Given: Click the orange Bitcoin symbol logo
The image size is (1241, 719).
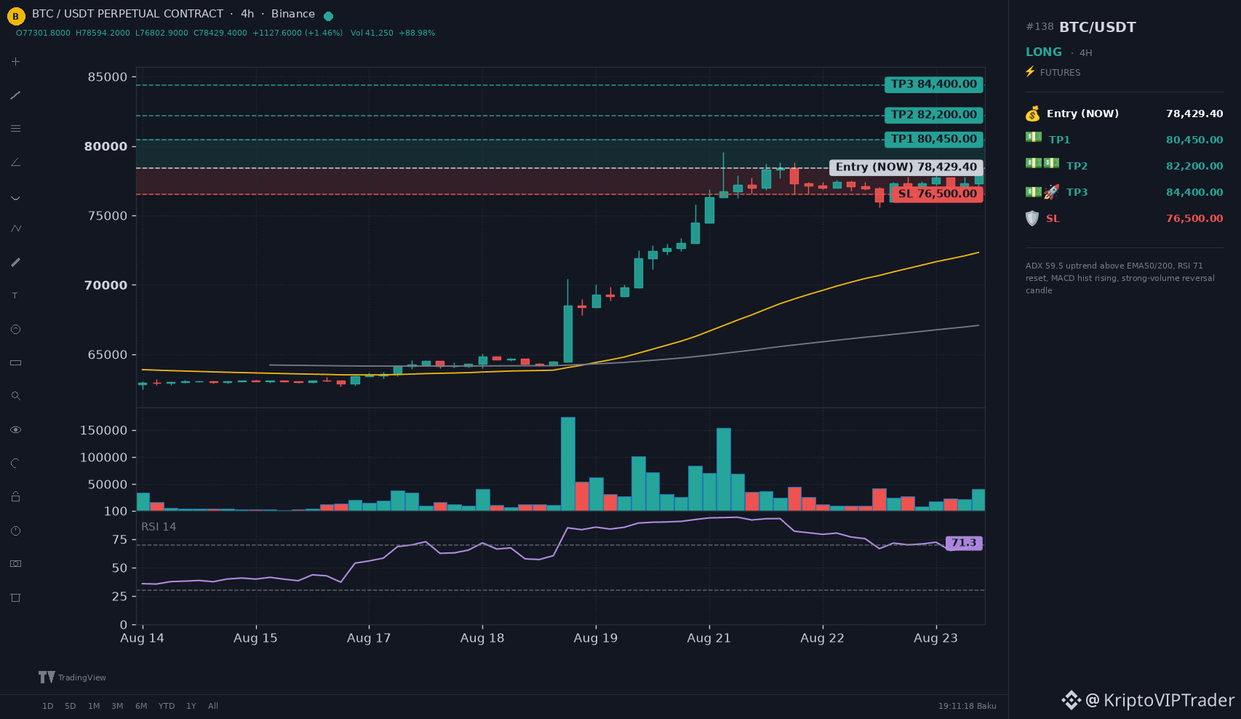Looking at the screenshot, I should click(16, 16).
